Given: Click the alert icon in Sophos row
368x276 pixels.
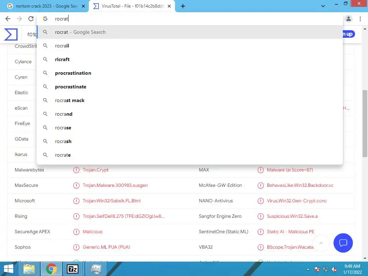Looking at the screenshot, I should (76, 247).
